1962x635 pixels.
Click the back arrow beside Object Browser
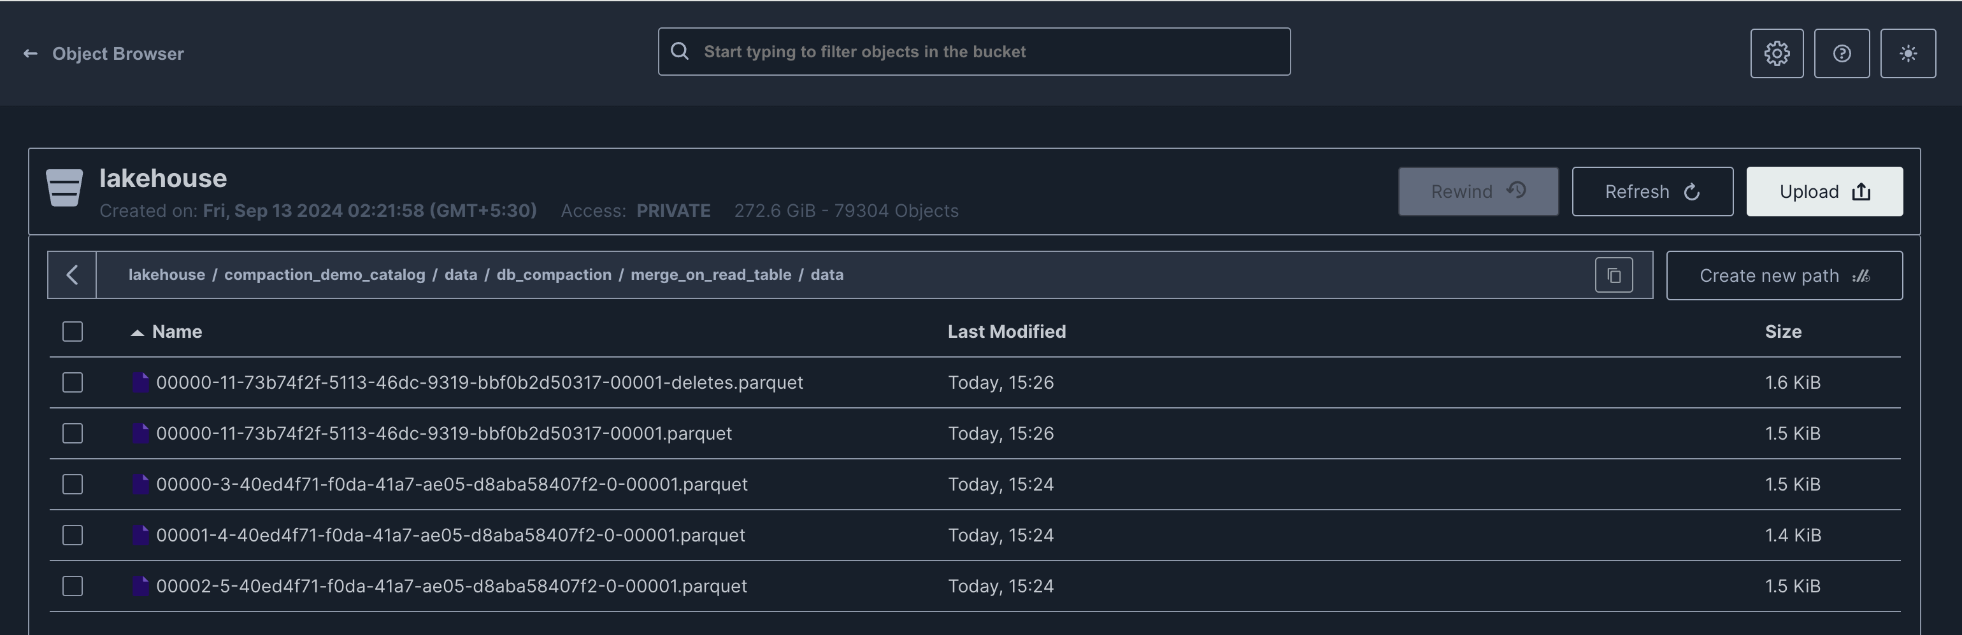[x=31, y=53]
